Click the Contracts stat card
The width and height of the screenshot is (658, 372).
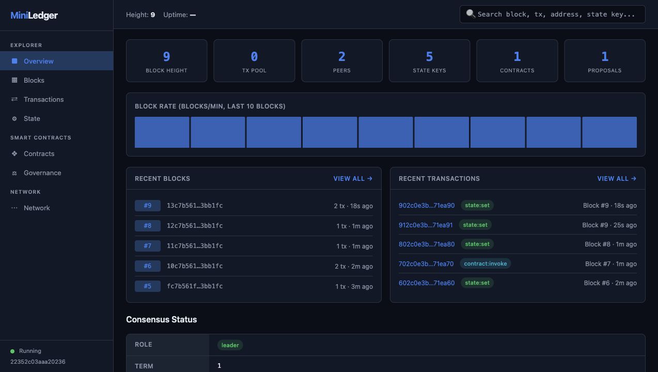(x=517, y=60)
